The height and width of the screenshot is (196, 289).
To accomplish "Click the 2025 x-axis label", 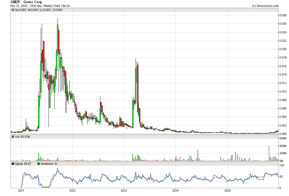I will pos(228,191).
